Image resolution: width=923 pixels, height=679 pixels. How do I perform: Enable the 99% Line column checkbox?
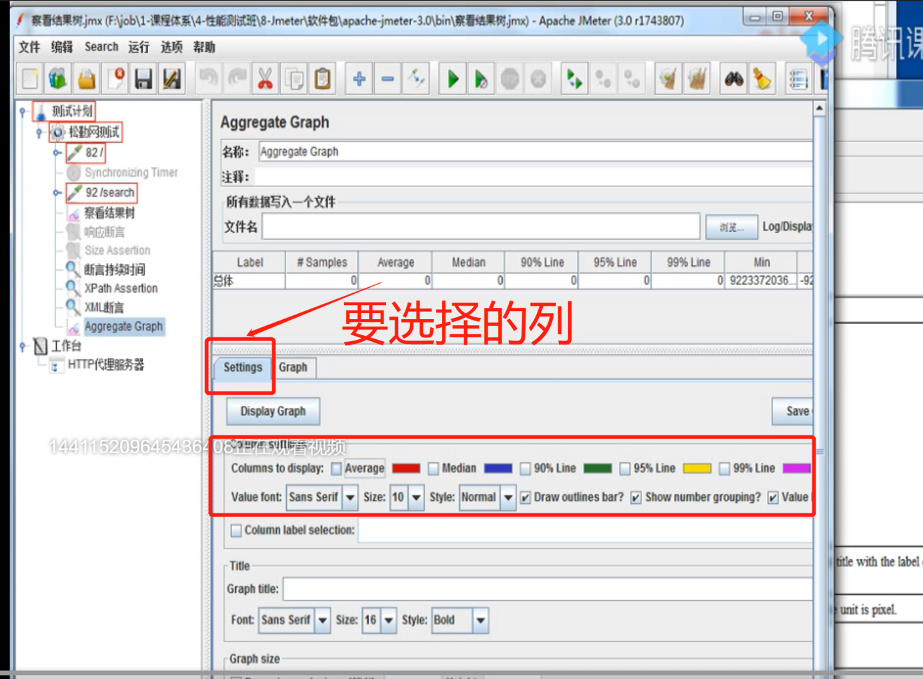(x=724, y=469)
